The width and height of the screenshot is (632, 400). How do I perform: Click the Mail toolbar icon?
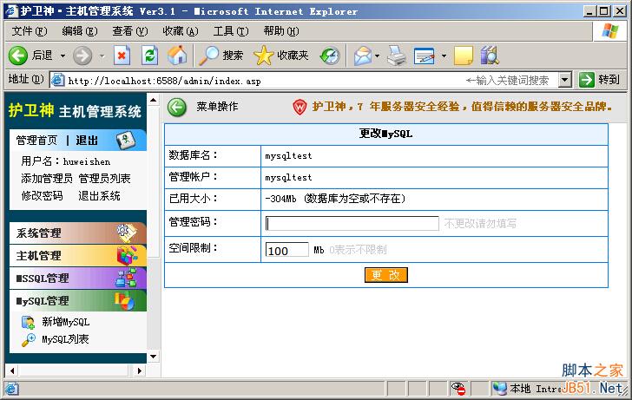click(x=361, y=56)
